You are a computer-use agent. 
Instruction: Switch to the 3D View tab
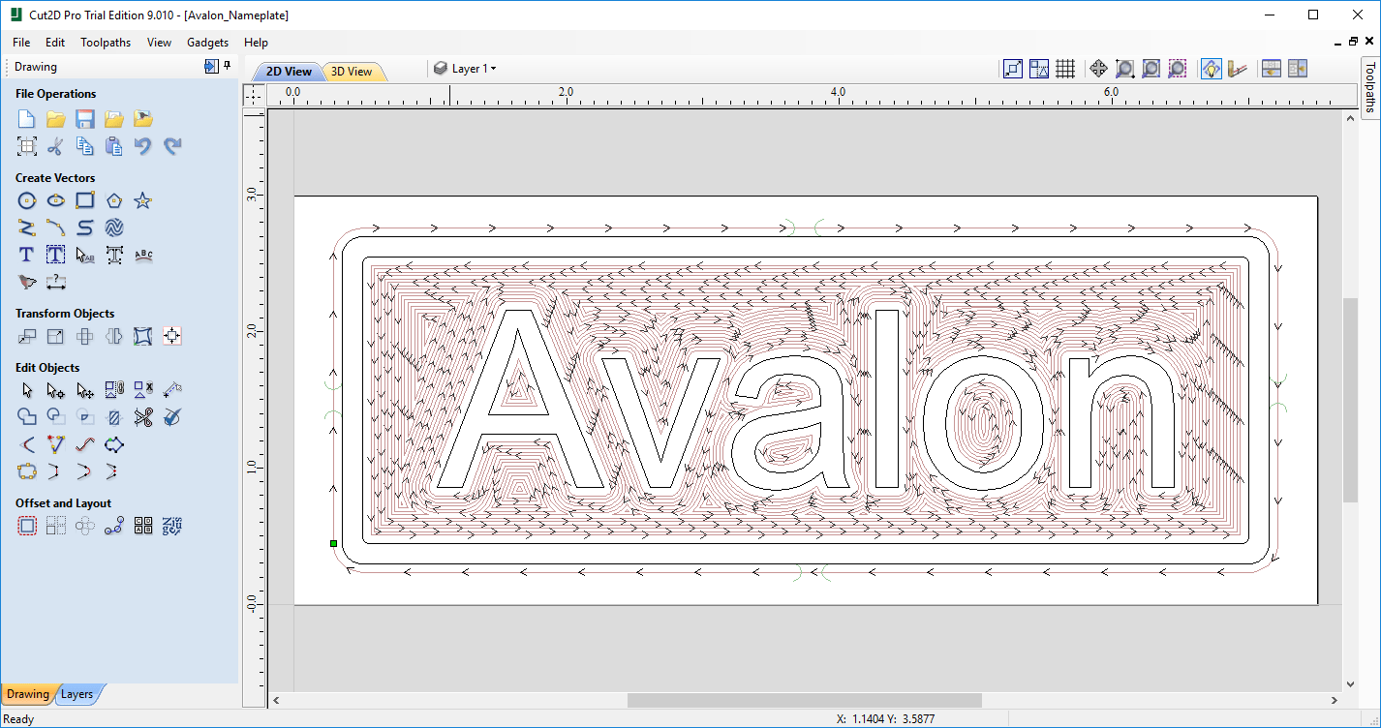pyautogui.click(x=352, y=72)
